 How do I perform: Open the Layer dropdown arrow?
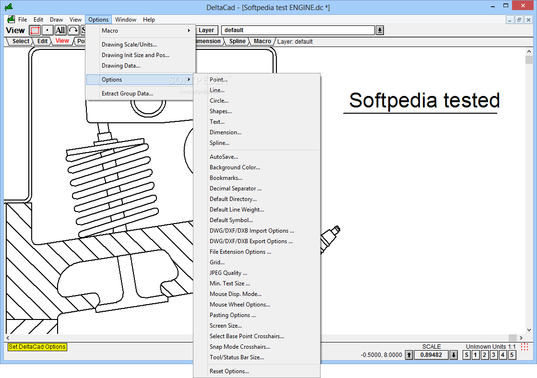380,30
